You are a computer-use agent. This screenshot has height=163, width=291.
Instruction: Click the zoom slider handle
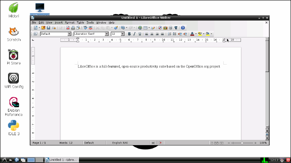pos(242,143)
